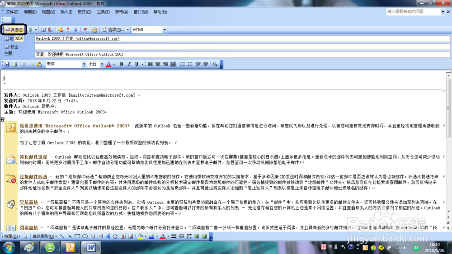Center align text

[x=158, y=64]
